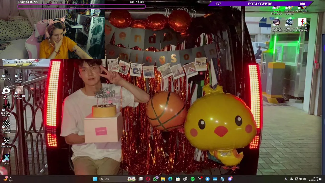Open the notification center bell icon
325x183 pixels.
320,179
